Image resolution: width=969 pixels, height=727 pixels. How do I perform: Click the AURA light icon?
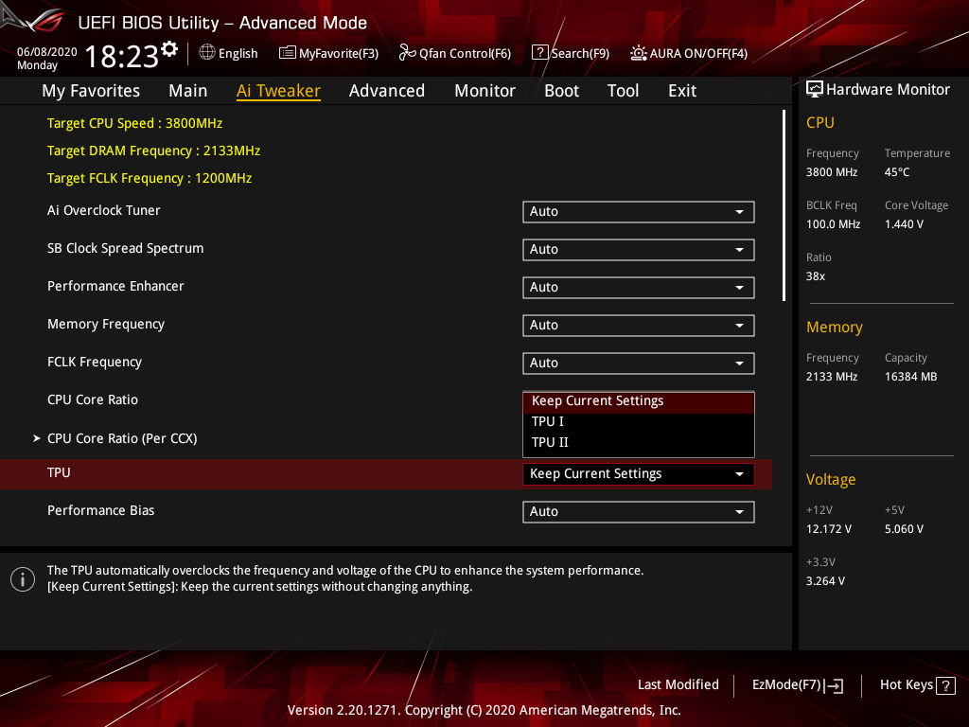pyautogui.click(x=639, y=53)
